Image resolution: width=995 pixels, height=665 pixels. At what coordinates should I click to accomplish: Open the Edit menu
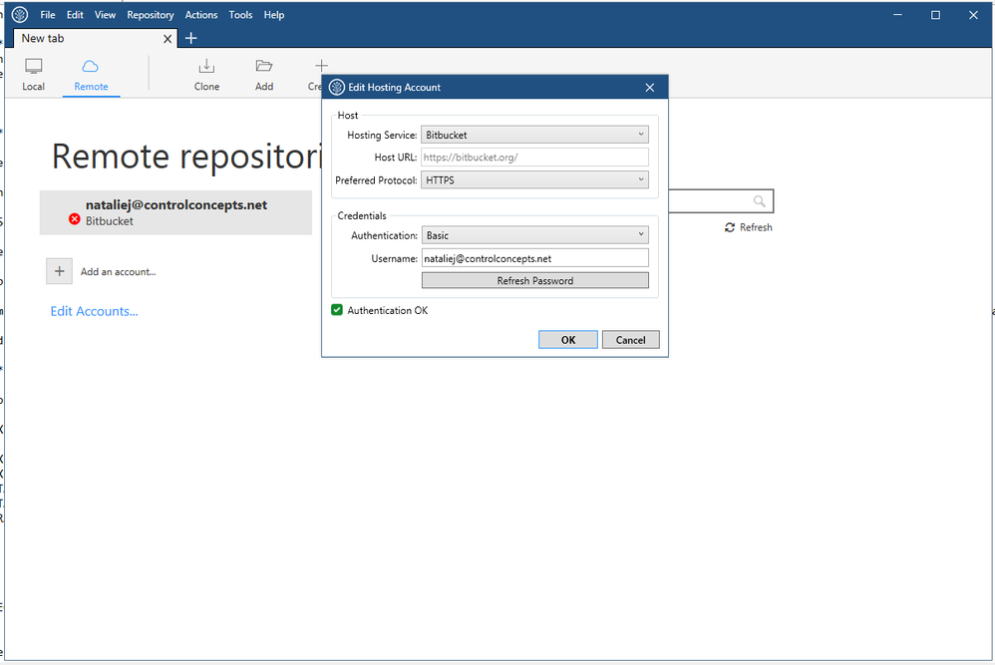pyautogui.click(x=75, y=15)
